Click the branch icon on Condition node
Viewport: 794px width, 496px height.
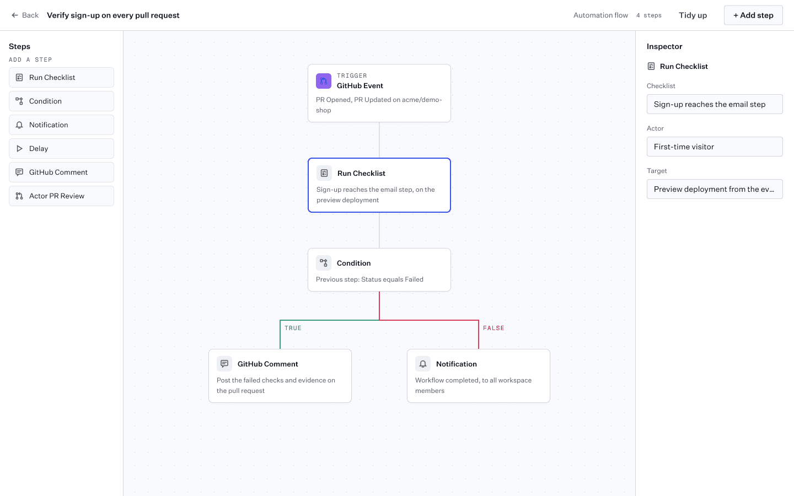324,263
